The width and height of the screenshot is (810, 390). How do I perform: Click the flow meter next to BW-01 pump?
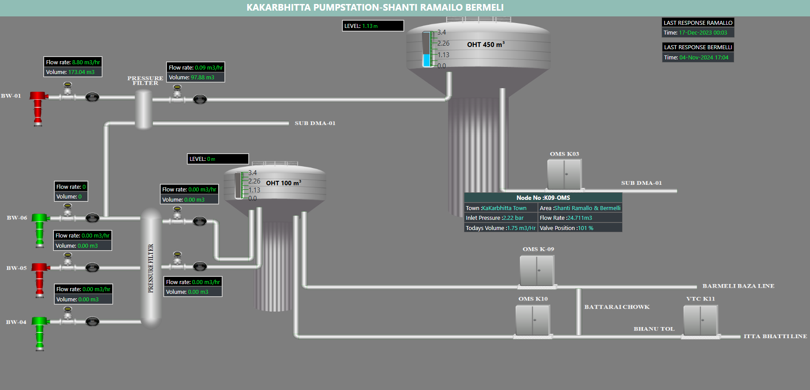click(67, 90)
